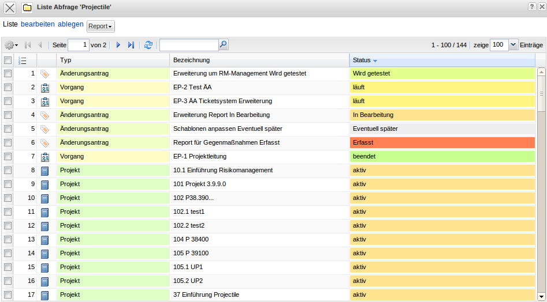Image resolution: width=547 pixels, height=302 pixels.
Task: Click the project book icon in row 8
Action: (x=45, y=171)
